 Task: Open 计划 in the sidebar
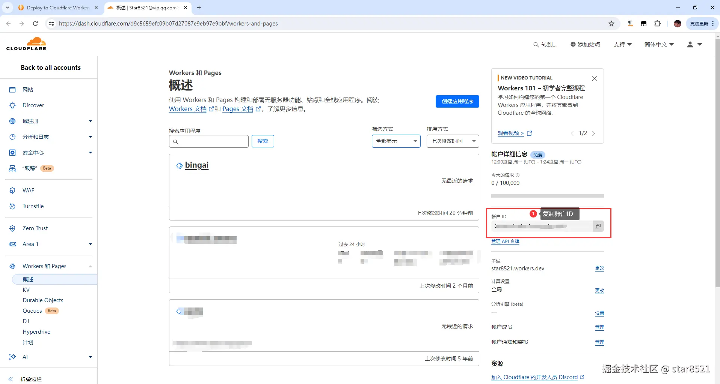pyautogui.click(x=28, y=342)
